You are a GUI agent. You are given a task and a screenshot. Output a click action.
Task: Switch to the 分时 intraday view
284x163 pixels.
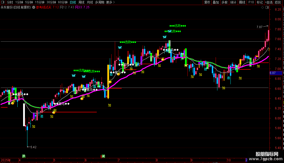tap(10, 2)
